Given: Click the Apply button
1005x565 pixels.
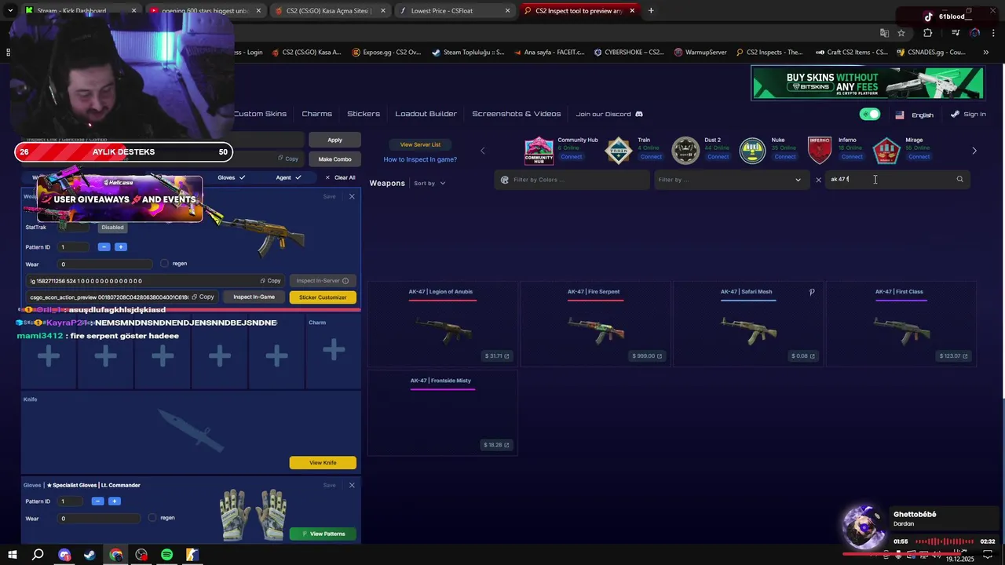Looking at the screenshot, I should [x=335, y=140].
